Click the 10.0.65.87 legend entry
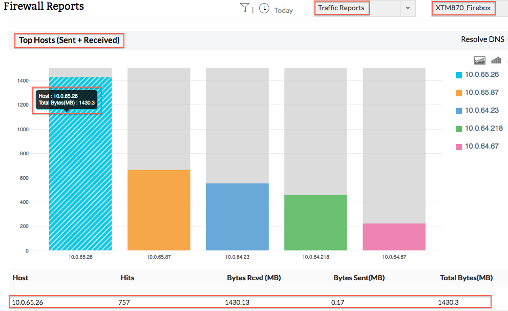The height and width of the screenshot is (311, 508). point(483,92)
